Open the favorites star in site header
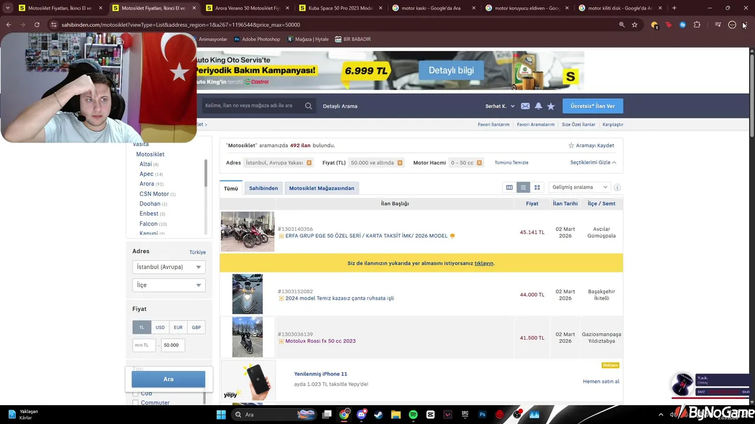The width and height of the screenshot is (755, 424). [551, 106]
